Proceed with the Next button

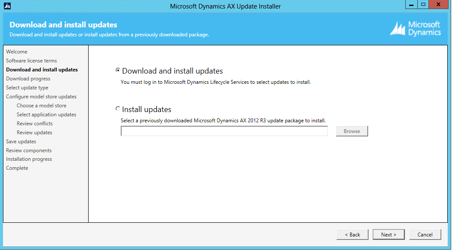[x=389, y=235]
